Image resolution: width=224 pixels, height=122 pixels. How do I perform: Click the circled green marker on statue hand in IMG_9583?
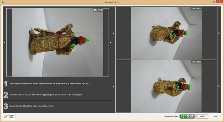pos(73,47)
